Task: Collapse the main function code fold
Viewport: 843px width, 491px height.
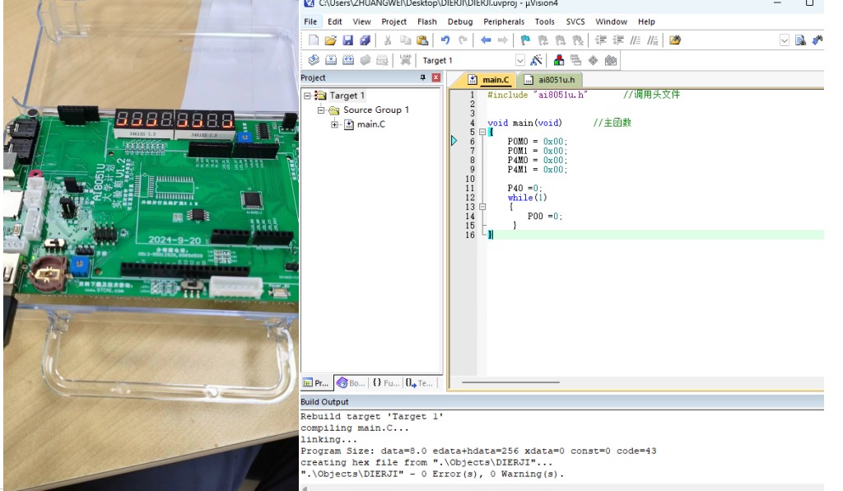Action: 482,132
